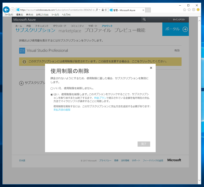Screen dimensions: 204x187
Task: Switch to サブスクリプション section tab
Action: [x=35, y=30]
